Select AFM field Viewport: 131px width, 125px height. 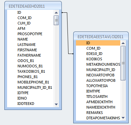(x=30, y=28)
